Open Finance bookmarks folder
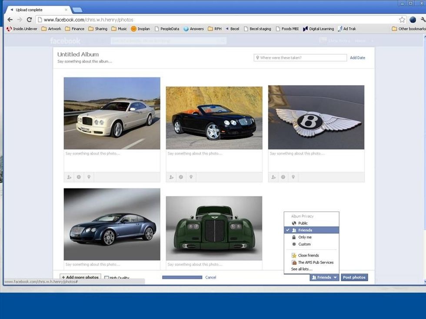The image size is (426, 319). [x=75, y=29]
